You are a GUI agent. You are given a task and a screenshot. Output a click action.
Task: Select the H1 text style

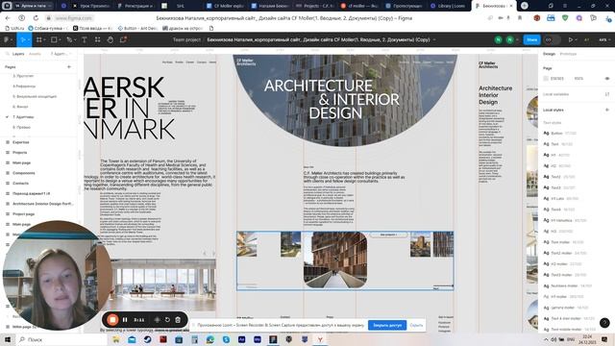click(x=556, y=155)
